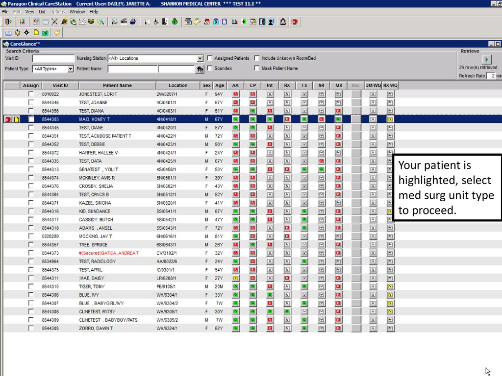The image size is (502, 376).
Task: Check Assign box for JONESTEST, LORI T
Action: pyautogui.click(x=31, y=94)
